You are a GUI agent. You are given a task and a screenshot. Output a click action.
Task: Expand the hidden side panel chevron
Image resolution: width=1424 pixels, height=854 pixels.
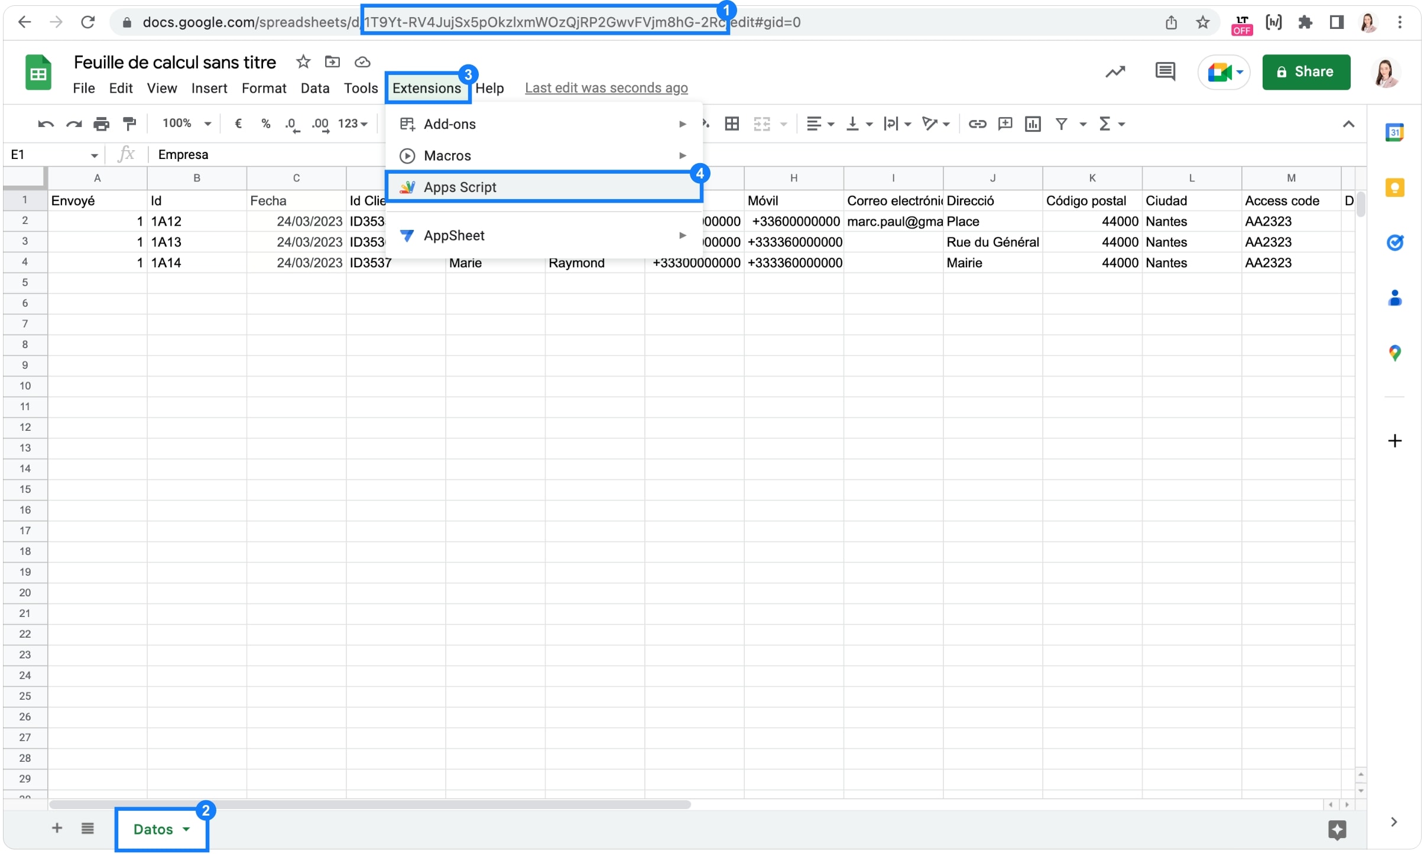coord(1394,822)
